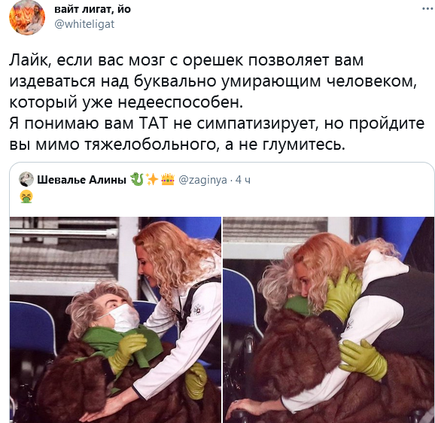
Task: Open the right photo showing the hug
Action: click(328, 320)
